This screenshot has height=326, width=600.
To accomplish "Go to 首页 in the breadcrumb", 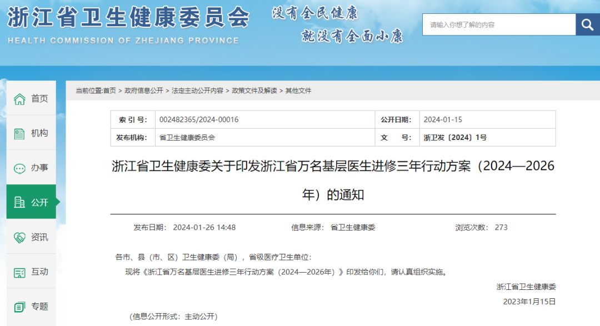I will tap(109, 91).
